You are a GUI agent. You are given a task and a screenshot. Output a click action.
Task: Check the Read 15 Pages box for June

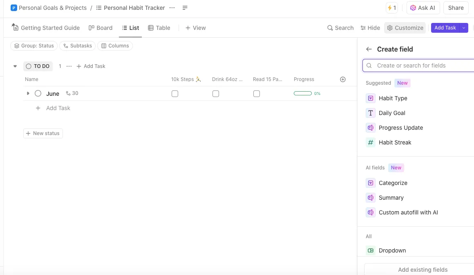(256, 94)
